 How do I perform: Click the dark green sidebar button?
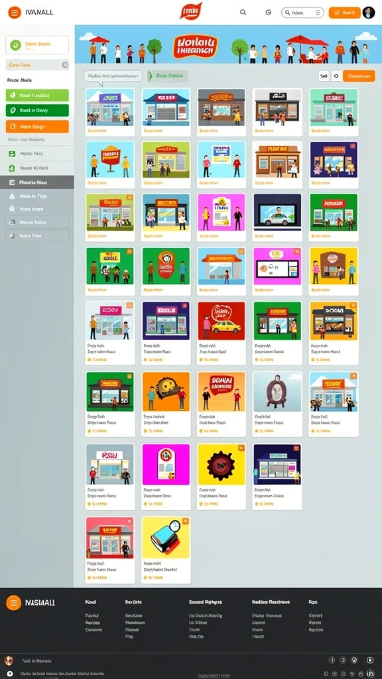tap(37, 111)
